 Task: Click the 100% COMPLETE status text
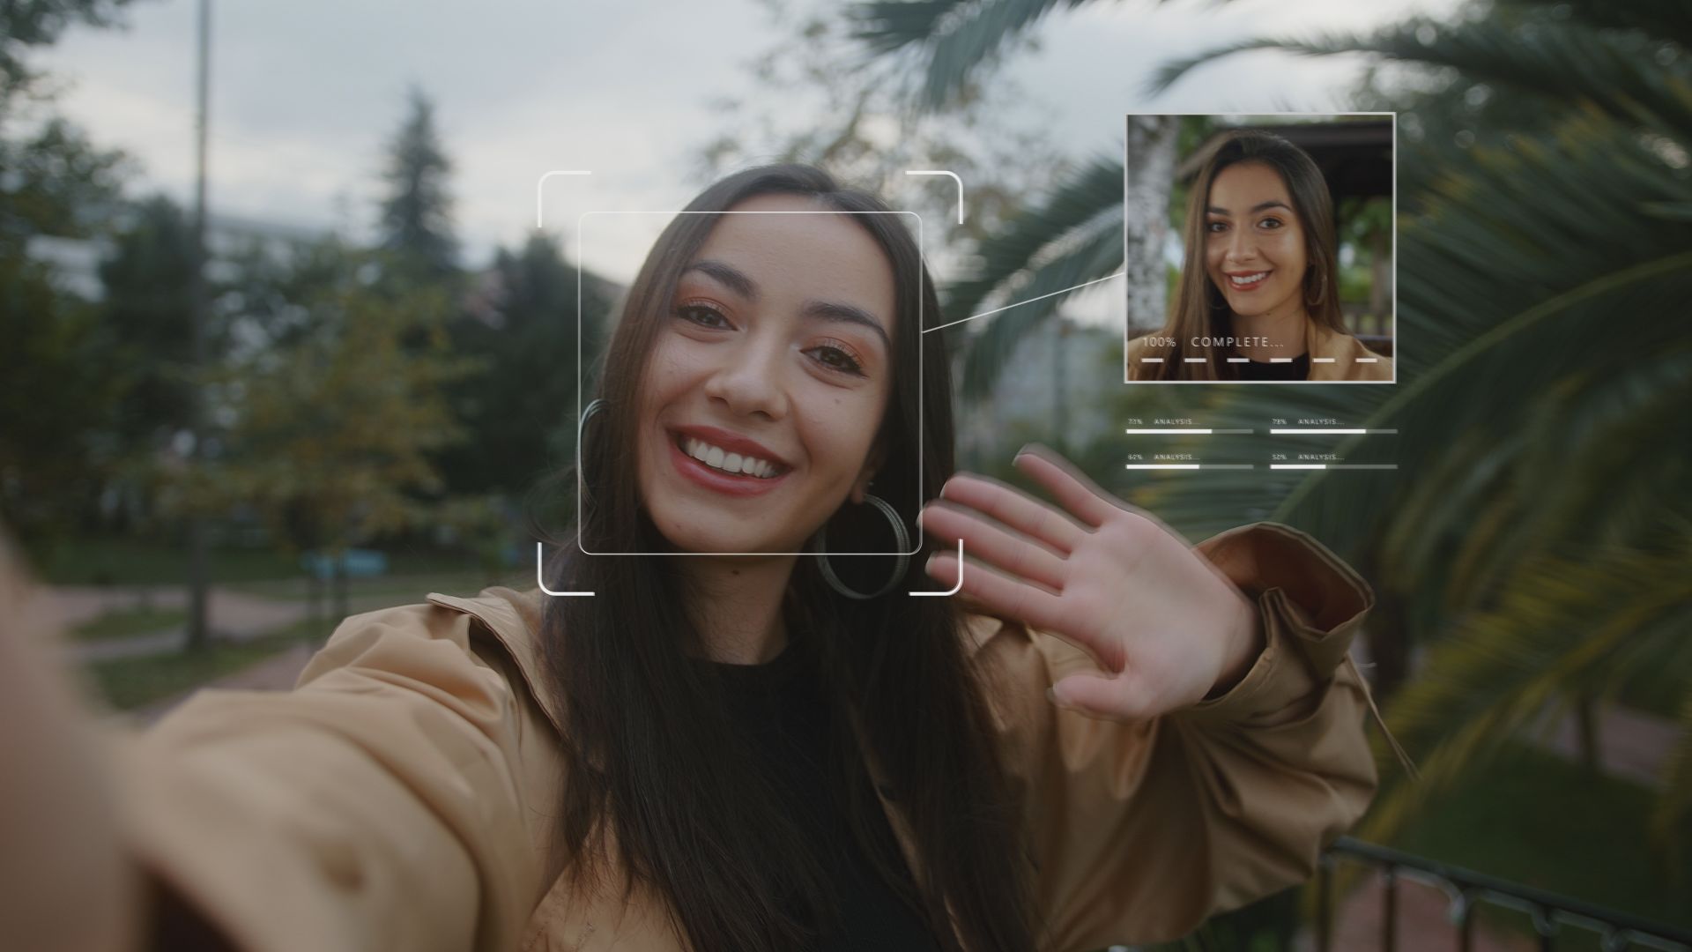click(x=1213, y=342)
